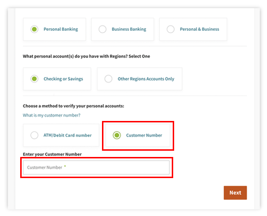Choose Other Regions Accounts Only radio circle
Image resolution: width=267 pixels, height=216 pixels.
(x=108, y=79)
